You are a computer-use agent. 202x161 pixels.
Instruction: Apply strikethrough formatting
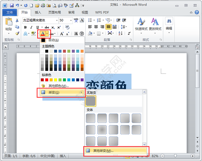point(47,27)
